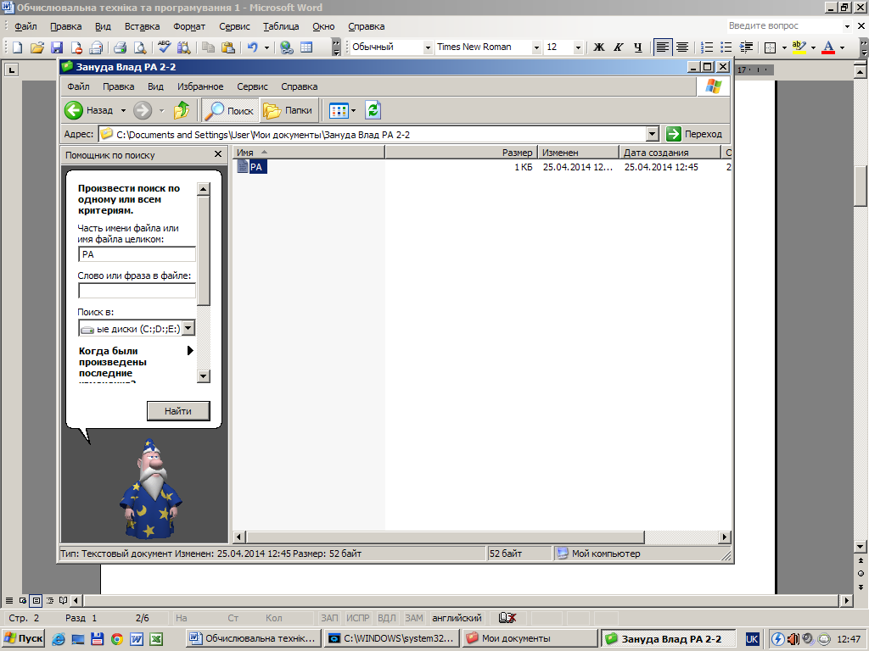
Task: Click the Найти search button
Action: (178, 411)
